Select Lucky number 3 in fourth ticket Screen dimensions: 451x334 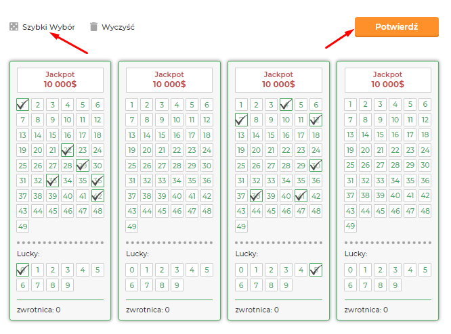[395, 270]
